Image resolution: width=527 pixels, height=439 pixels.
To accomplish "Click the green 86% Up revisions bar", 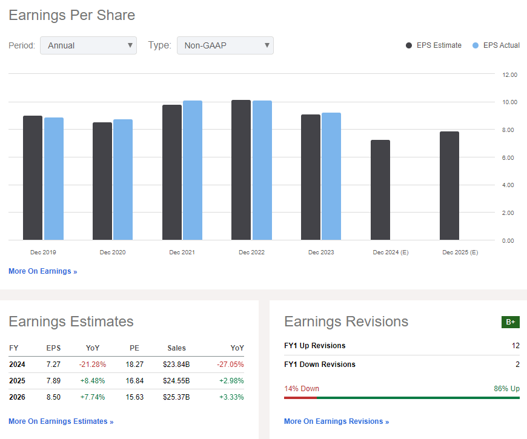I will [x=418, y=398].
